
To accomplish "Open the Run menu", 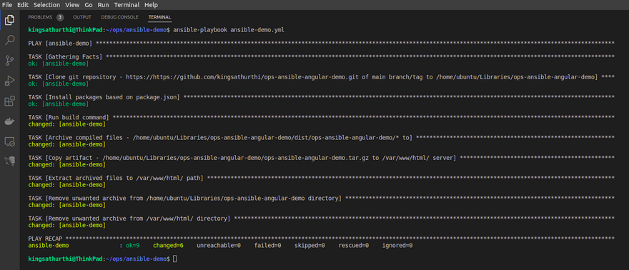I will click(x=103, y=5).
